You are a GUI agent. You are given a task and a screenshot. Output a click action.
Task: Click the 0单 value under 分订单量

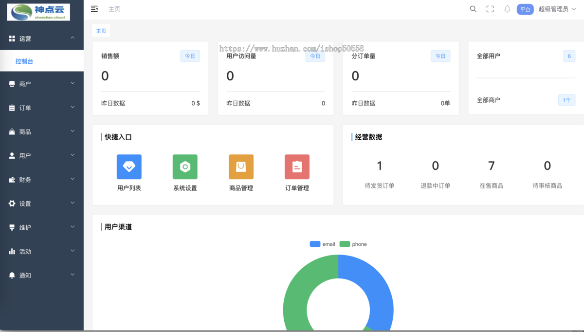tap(445, 103)
